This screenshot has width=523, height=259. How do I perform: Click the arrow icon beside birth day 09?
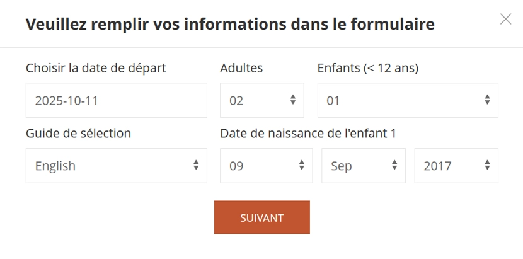pyautogui.click(x=301, y=165)
